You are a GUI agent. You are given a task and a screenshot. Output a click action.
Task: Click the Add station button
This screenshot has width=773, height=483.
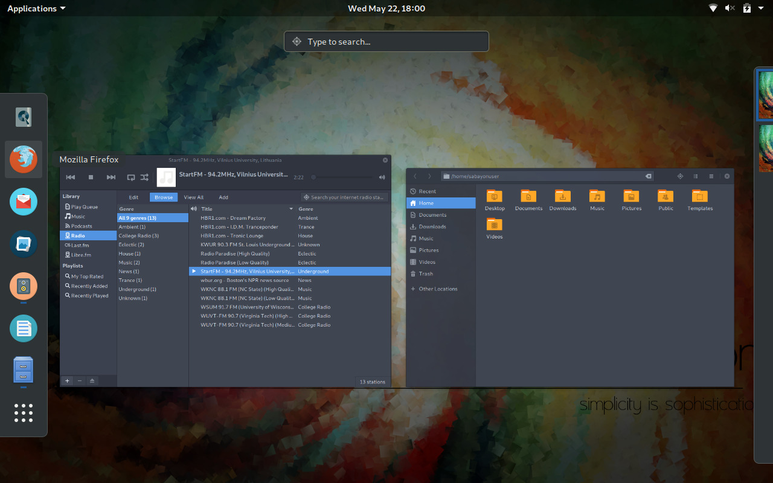tap(223, 197)
